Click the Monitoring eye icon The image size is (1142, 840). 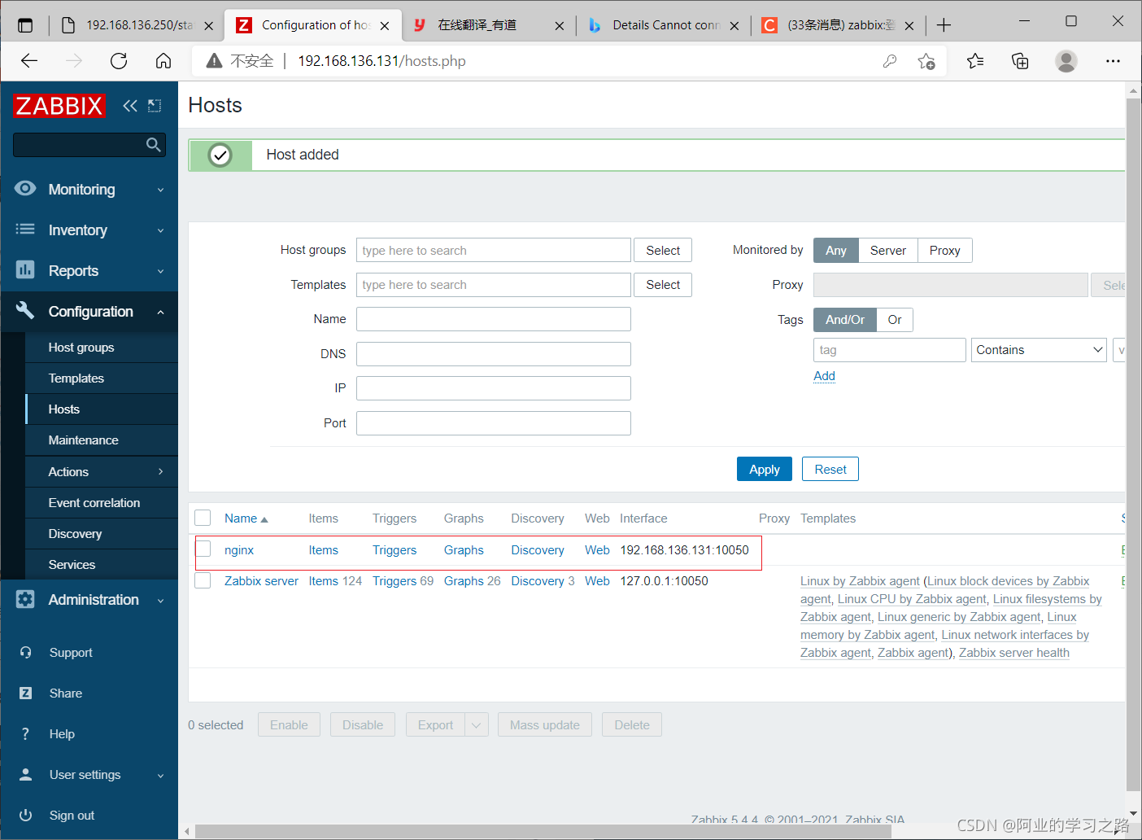pyautogui.click(x=25, y=189)
